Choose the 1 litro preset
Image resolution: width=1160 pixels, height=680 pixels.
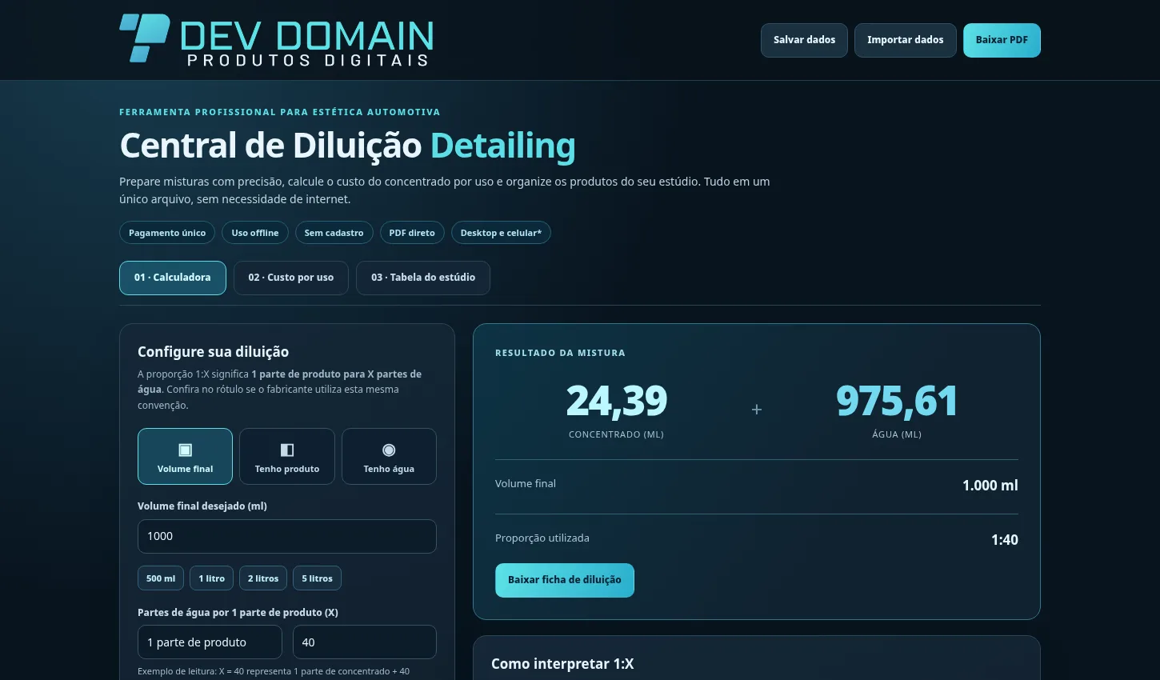point(212,578)
